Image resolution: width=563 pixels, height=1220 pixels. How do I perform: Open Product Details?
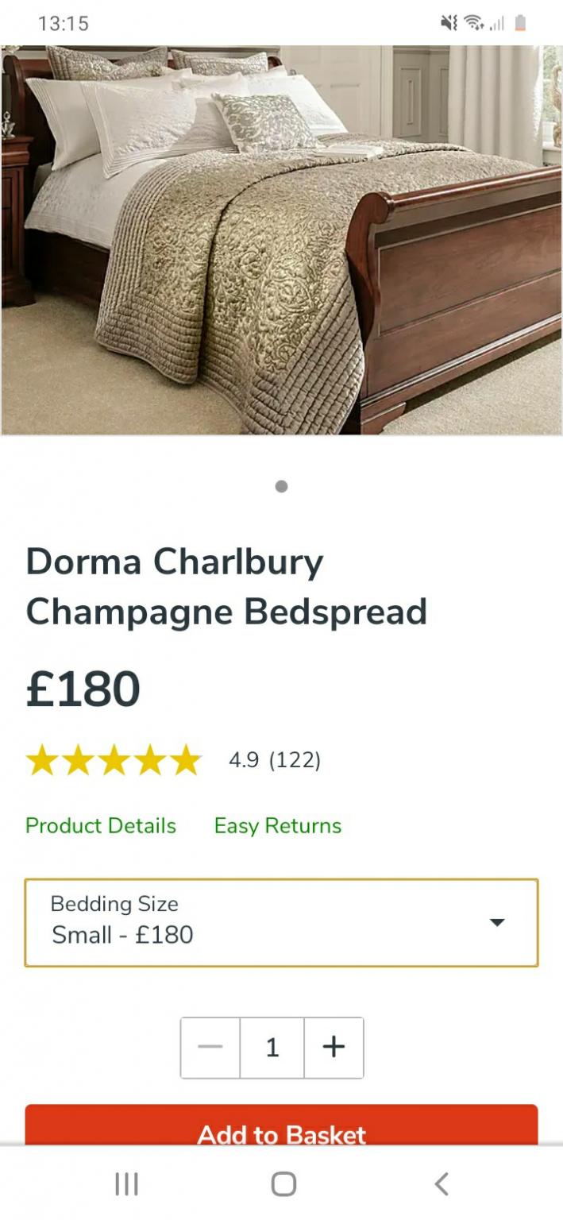[101, 825]
